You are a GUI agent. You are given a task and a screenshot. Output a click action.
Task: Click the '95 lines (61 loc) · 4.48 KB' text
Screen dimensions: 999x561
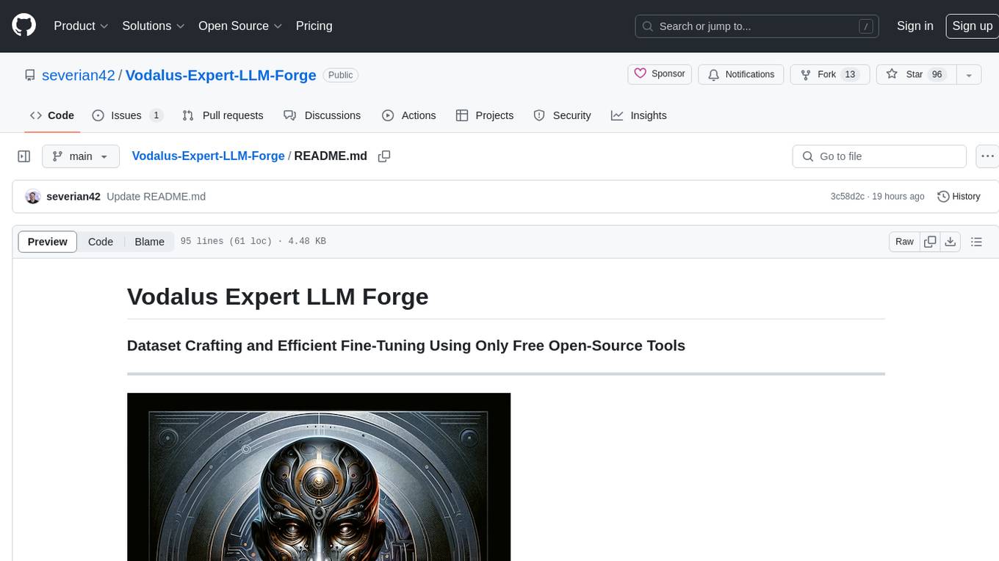(x=253, y=242)
